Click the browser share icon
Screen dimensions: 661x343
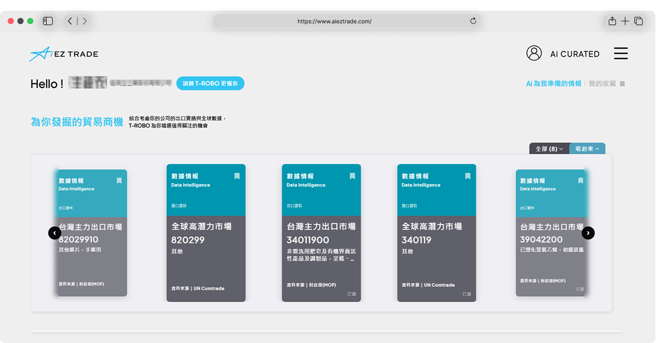coord(612,21)
